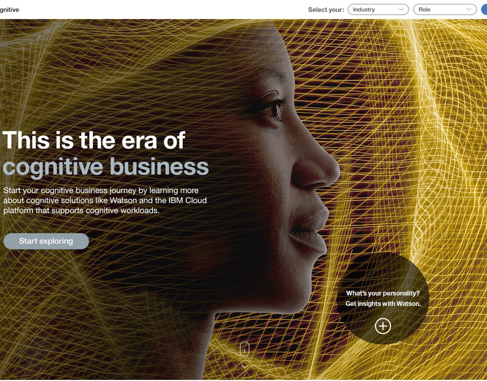The width and height of the screenshot is (487, 381).
Task: Click the "Select your:" label
Action: (x=326, y=10)
